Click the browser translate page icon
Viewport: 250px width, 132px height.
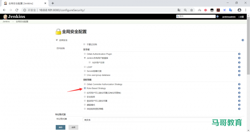coord(179,10)
